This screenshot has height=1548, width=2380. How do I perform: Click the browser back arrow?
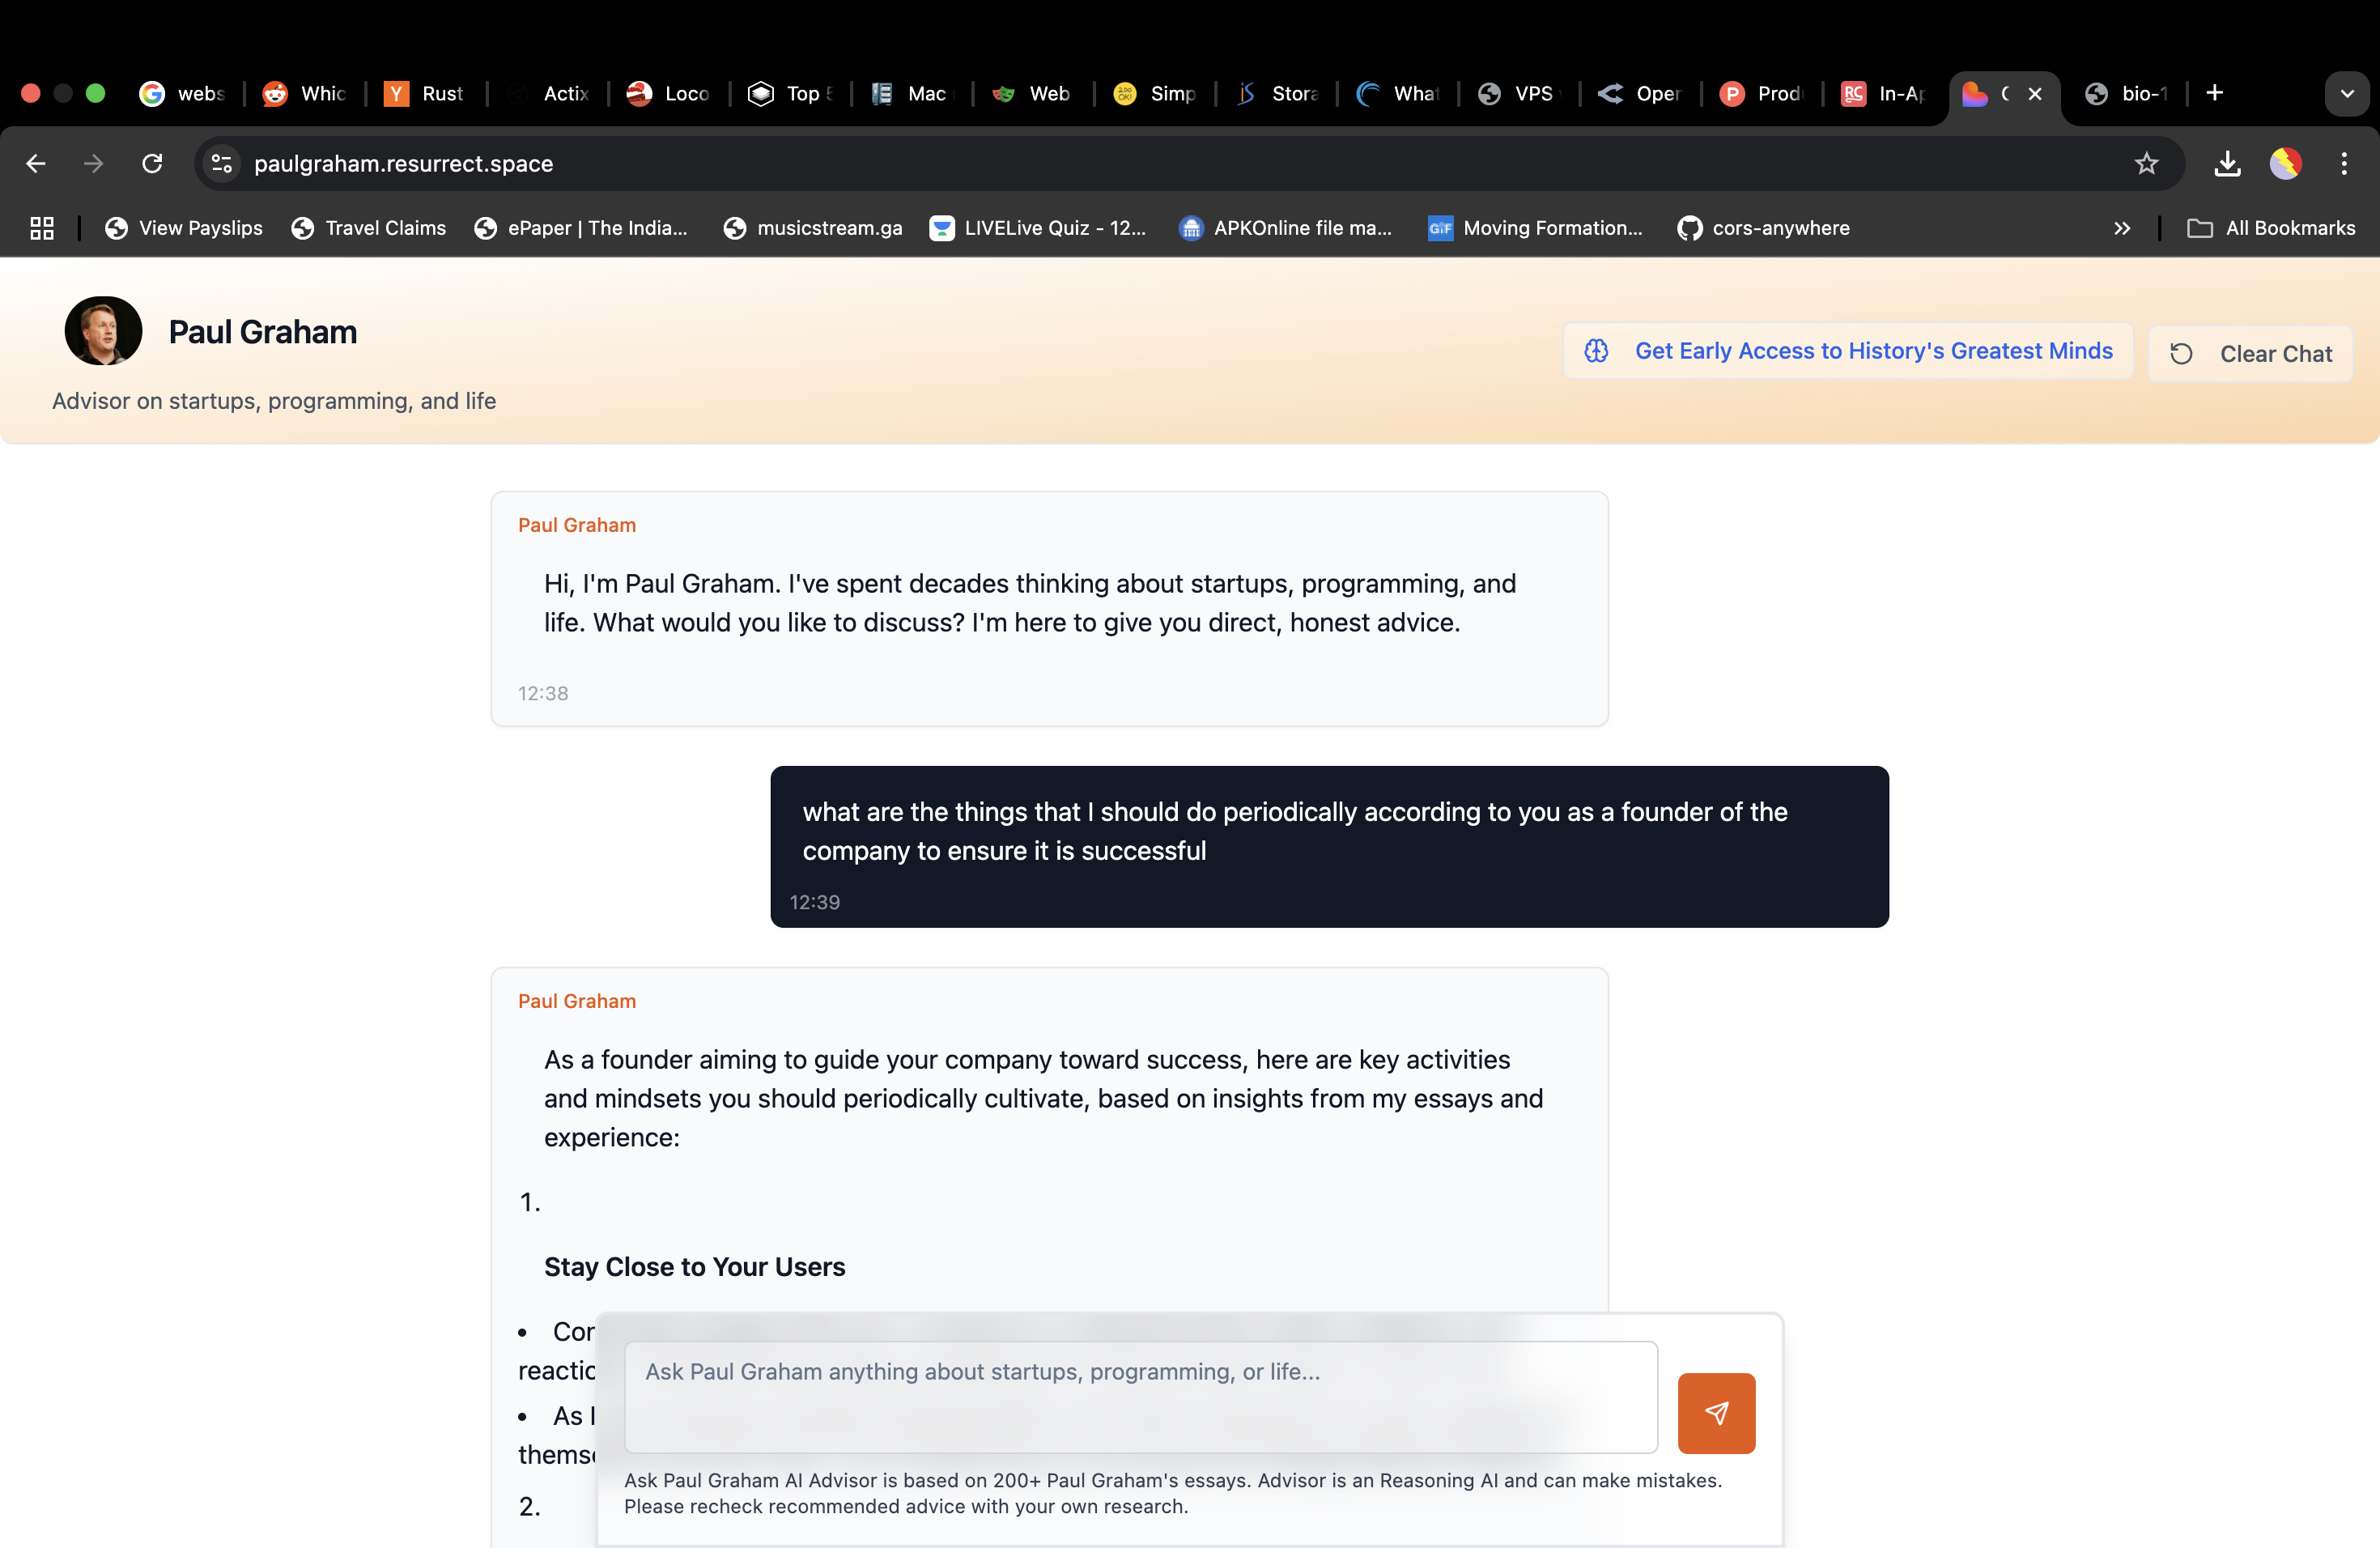[x=36, y=163]
